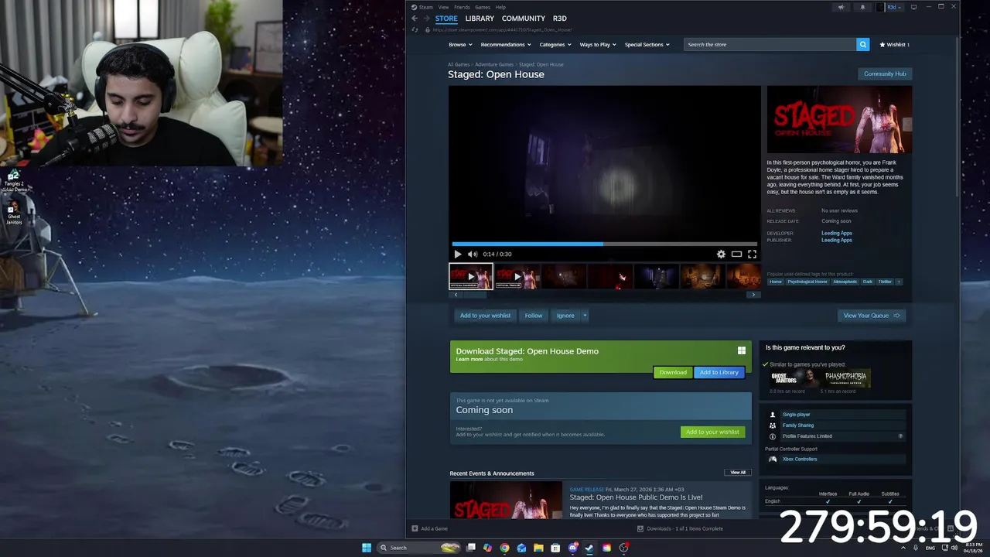The image size is (990, 557).
Task: Show hidden system tray icons chevron
Action: point(903,548)
